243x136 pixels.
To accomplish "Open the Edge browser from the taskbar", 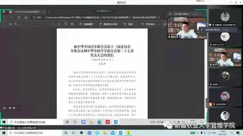I will 99,122.
